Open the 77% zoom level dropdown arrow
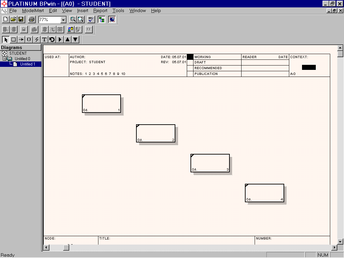The height and width of the screenshot is (258, 344). click(63, 20)
